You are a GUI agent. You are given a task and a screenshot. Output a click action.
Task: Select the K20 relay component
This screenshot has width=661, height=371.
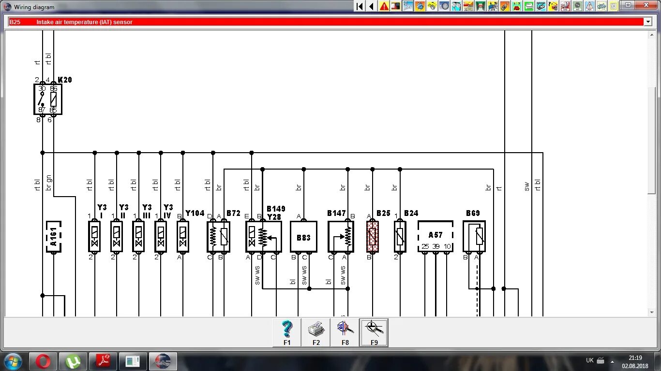(48, 99)
